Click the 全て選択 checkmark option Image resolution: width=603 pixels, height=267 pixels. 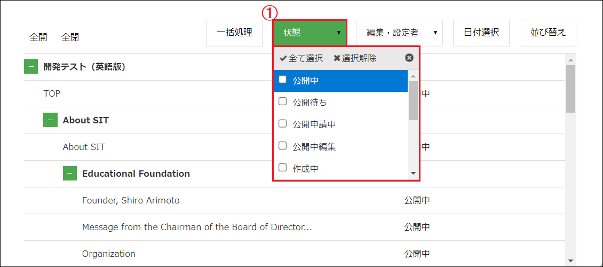[301, 59]
